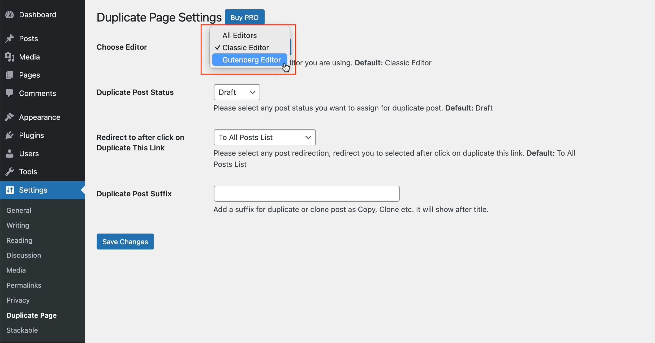This screenshot has height=343, width=655.
Task: Open the Permalinks settings menu item
Action: coord(24,285)
